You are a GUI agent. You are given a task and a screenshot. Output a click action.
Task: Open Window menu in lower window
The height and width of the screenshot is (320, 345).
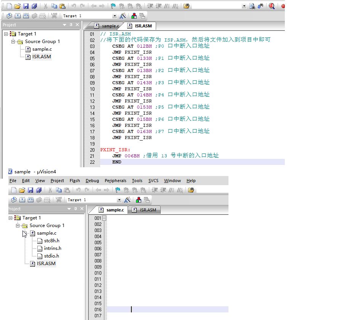[x=172, y=181]
